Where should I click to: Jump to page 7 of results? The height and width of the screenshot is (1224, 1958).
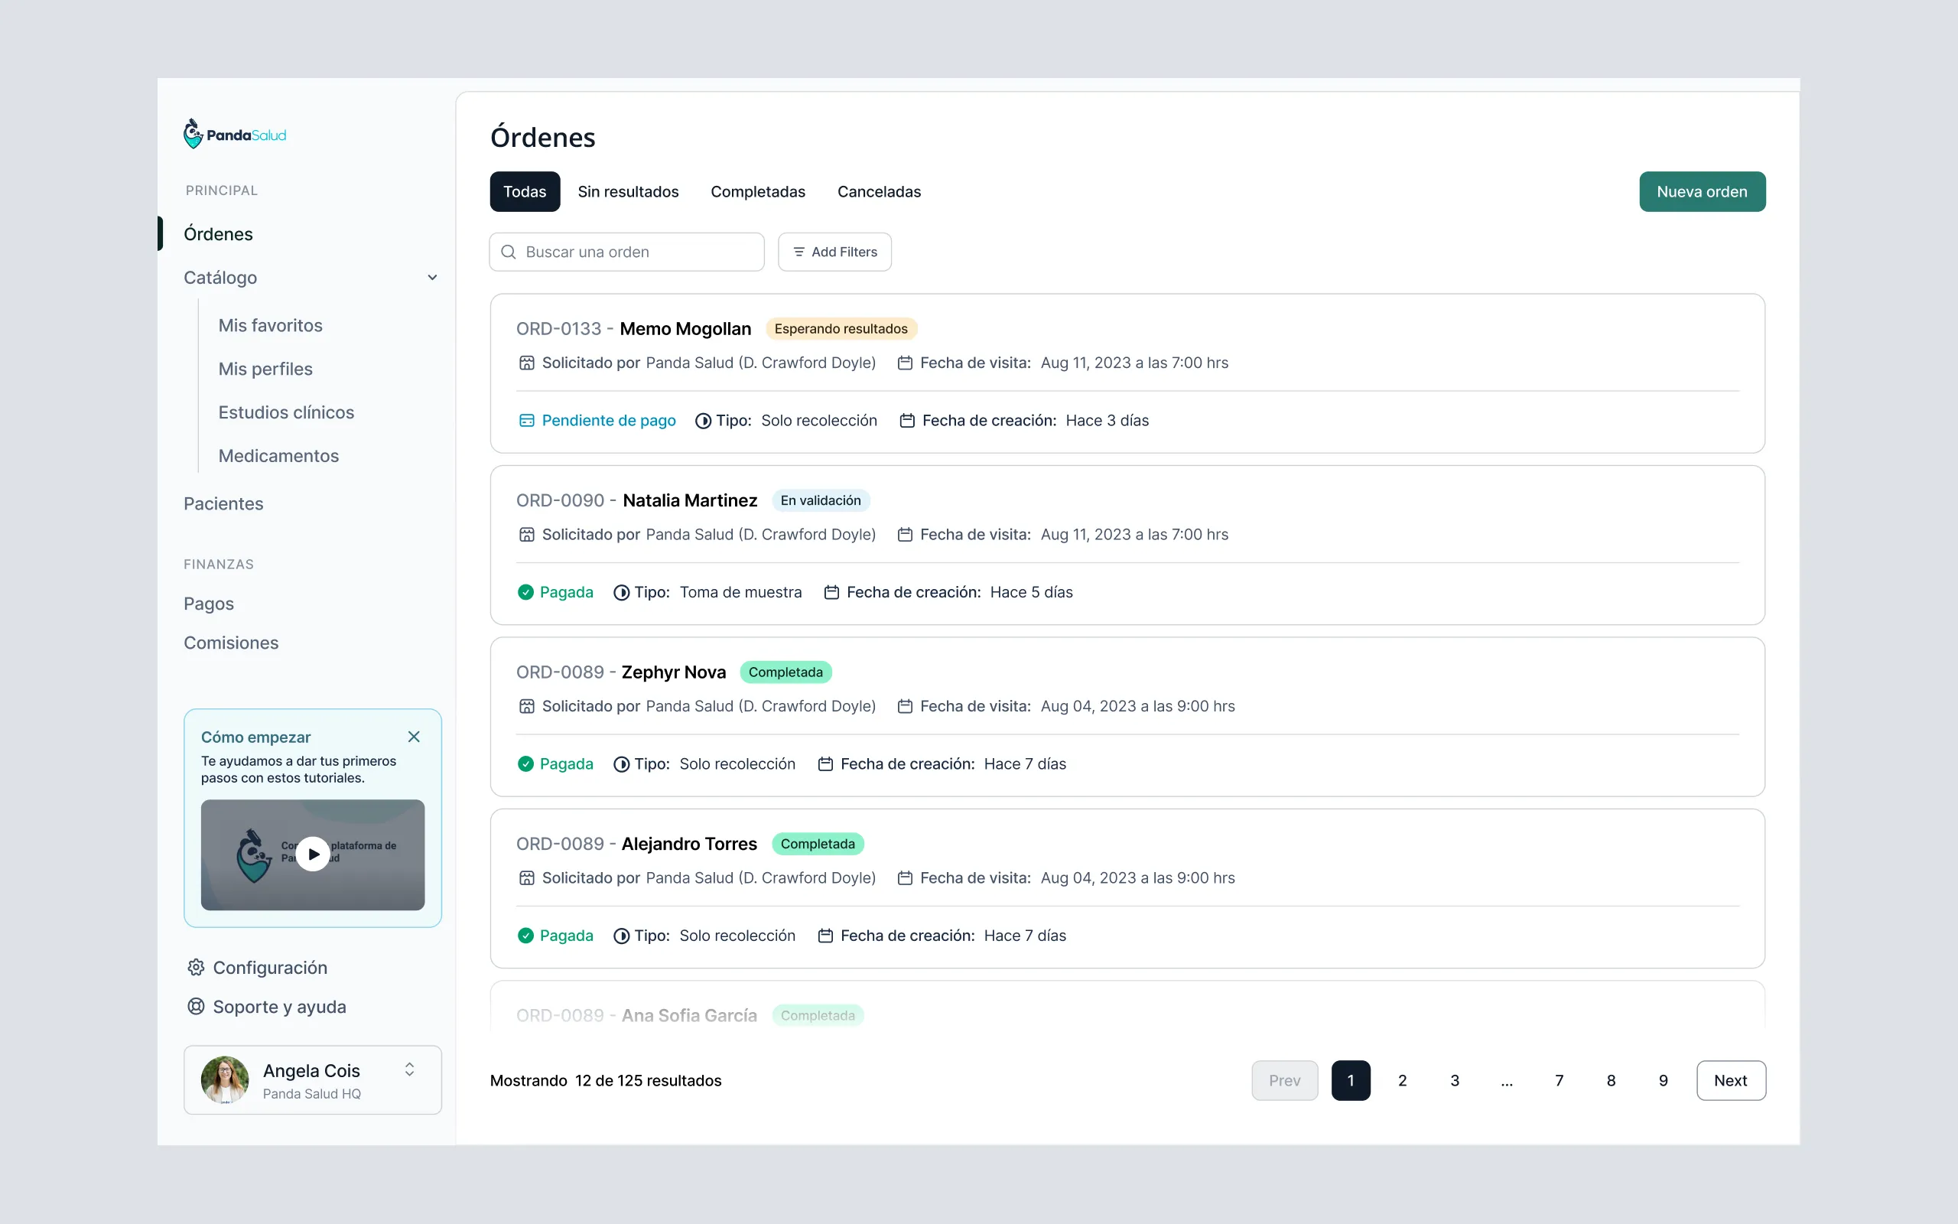click(x=1558, y=1080)
